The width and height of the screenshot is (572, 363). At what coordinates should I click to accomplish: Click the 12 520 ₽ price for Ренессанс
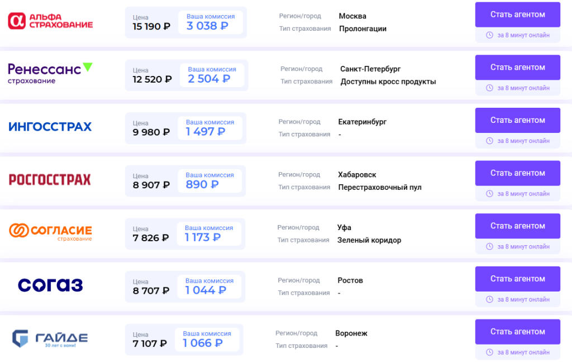(x=151, y=79)
